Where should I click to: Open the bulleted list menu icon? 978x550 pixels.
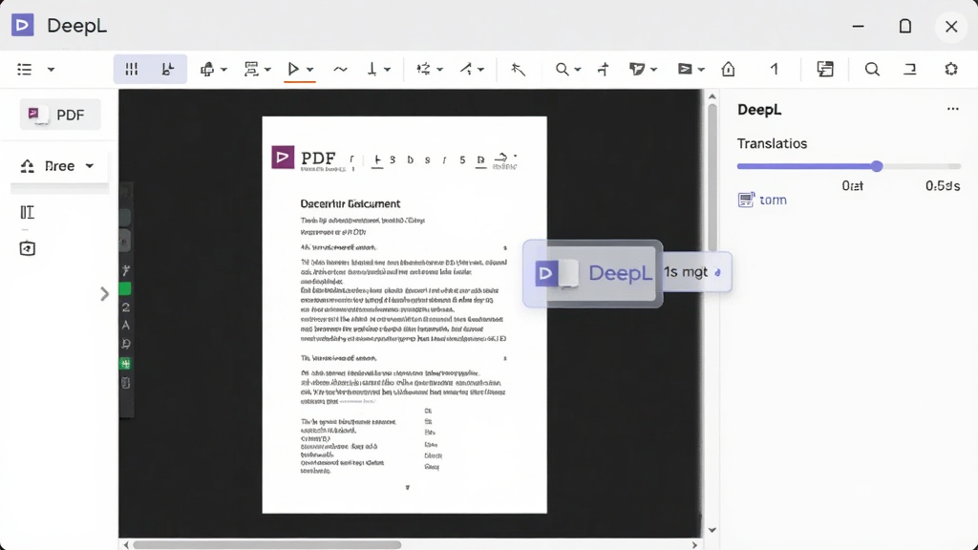point(24,69)
